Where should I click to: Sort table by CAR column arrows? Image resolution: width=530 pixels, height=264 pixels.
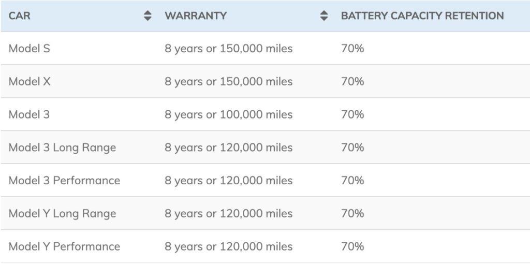pos(148,16)
